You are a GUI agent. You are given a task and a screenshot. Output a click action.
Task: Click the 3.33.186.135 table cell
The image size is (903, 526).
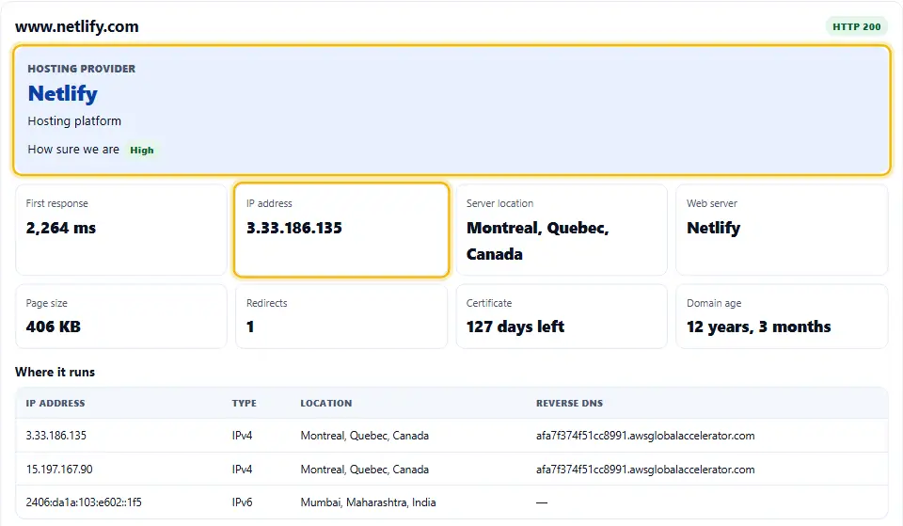[x=55, y=436]
